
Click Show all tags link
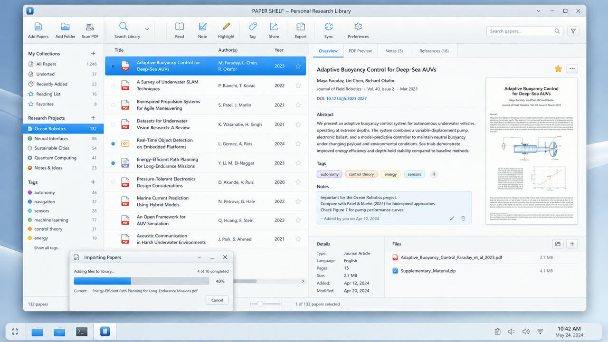(x=47, y=248)
